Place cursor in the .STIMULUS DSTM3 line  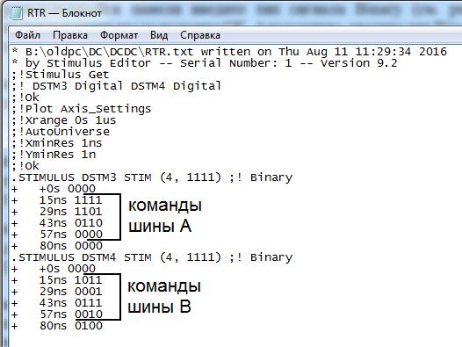[x=152, y=177]
